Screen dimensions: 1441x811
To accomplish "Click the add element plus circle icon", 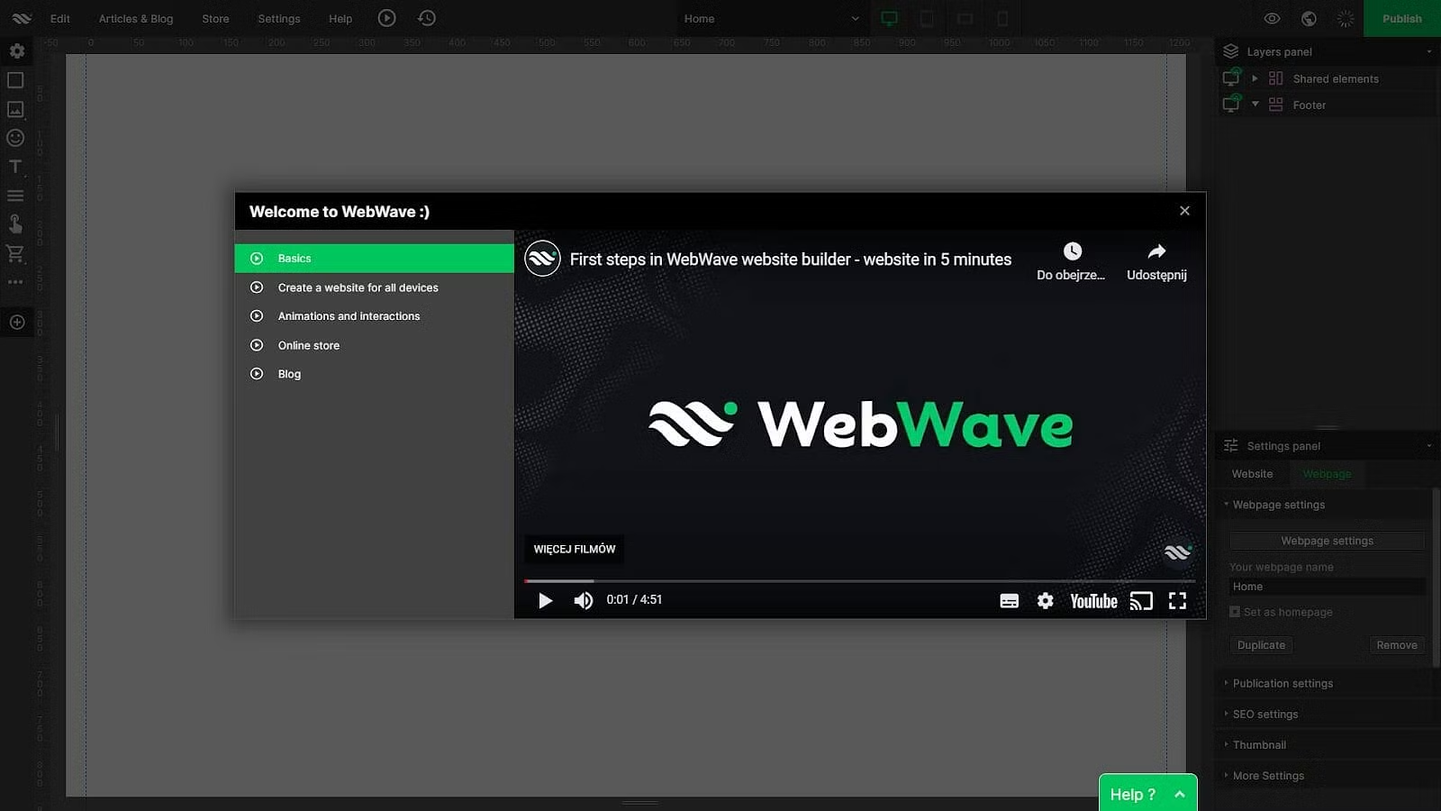I will (x=16, y=323).
